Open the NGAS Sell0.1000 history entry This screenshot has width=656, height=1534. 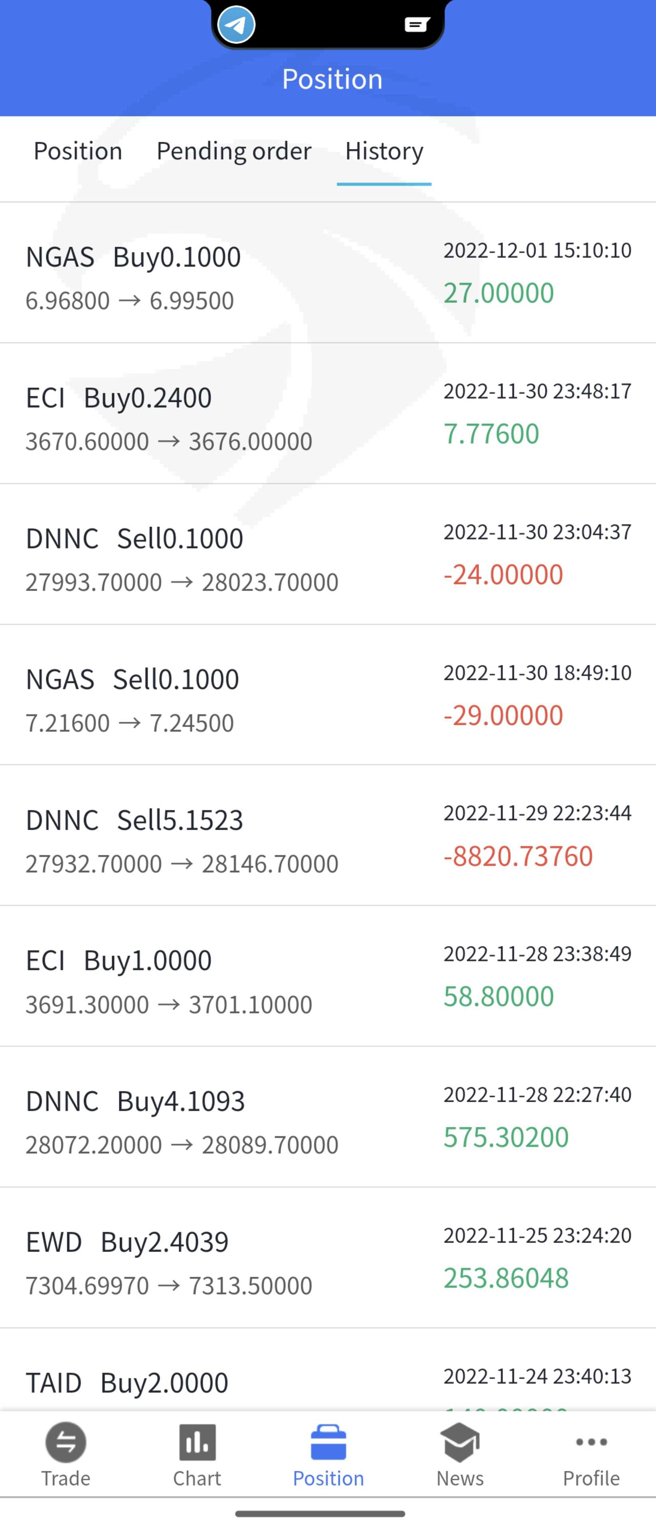click(328, 695)
